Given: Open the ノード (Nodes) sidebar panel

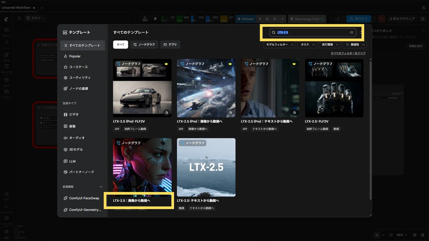Looking at the screenshot, I should pyautogui.click(x=6, y=44).
